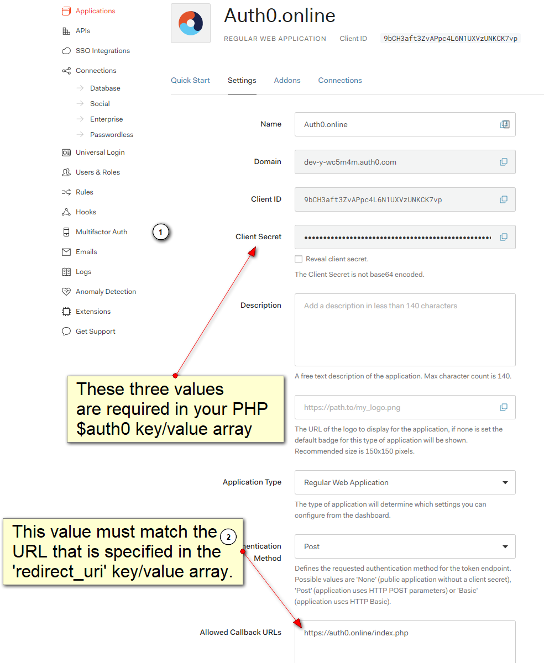Copy the Client Secret via its copy icon

tap(504, 237)
